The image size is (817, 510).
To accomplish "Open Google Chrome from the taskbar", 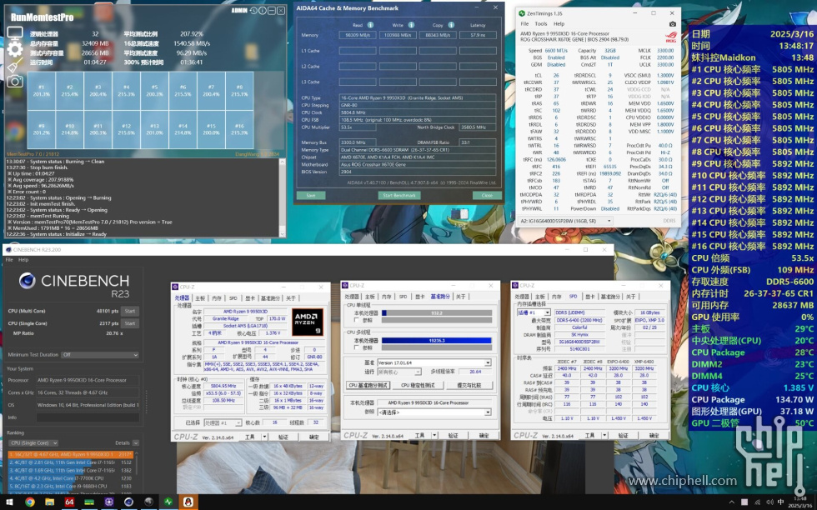I will click(30, 502).
